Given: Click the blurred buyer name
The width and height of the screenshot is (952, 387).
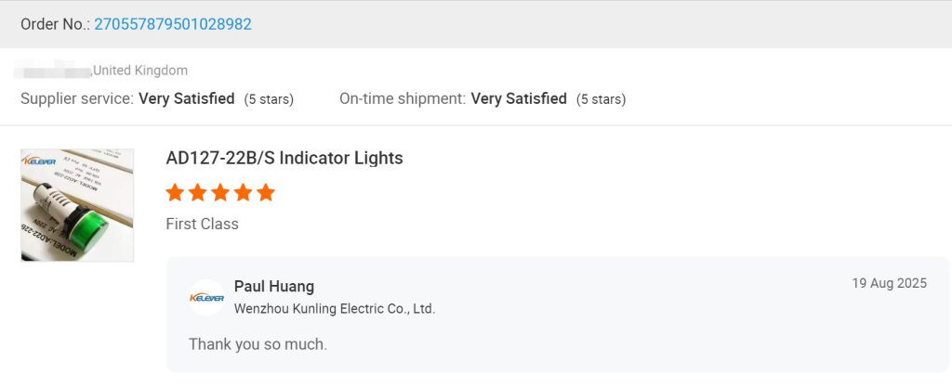Looking at the screenshot, I should [x=54, y=70].
